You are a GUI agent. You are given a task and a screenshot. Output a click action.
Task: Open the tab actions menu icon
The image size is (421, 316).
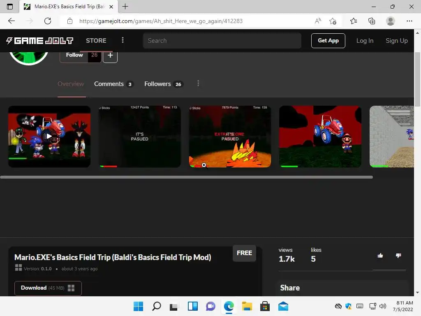10,7
